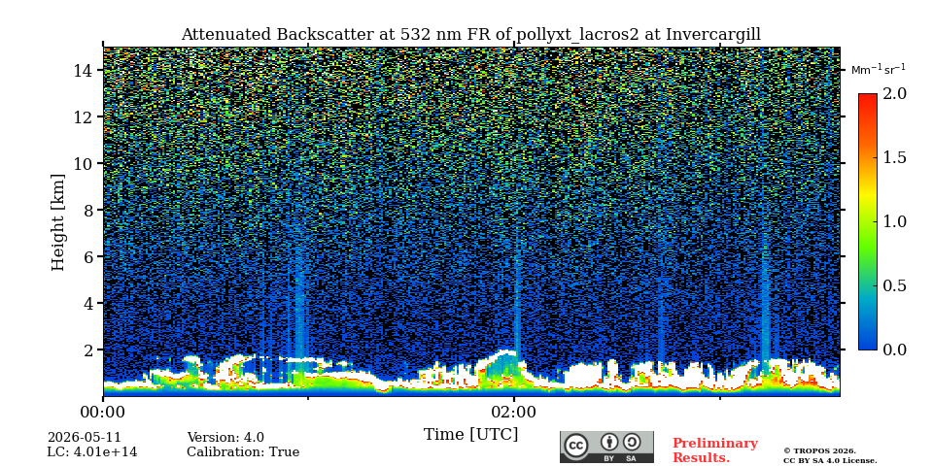Screen dimensions: 933x466
Task: Click the 'CC BY SA 4.0 License.' text
Action: tap(829, 460)
